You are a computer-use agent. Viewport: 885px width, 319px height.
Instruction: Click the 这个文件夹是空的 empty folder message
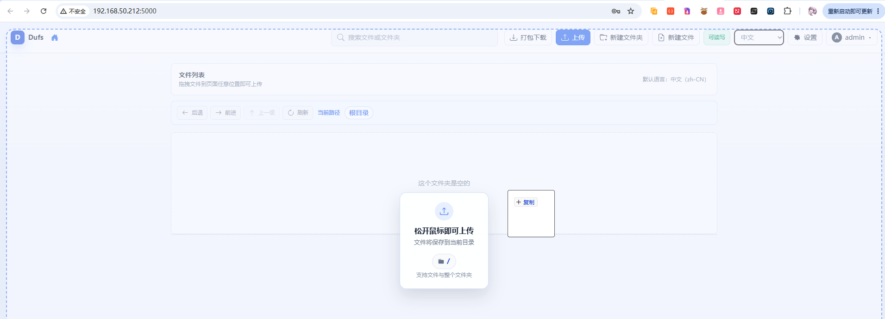[x=444, y=183]
